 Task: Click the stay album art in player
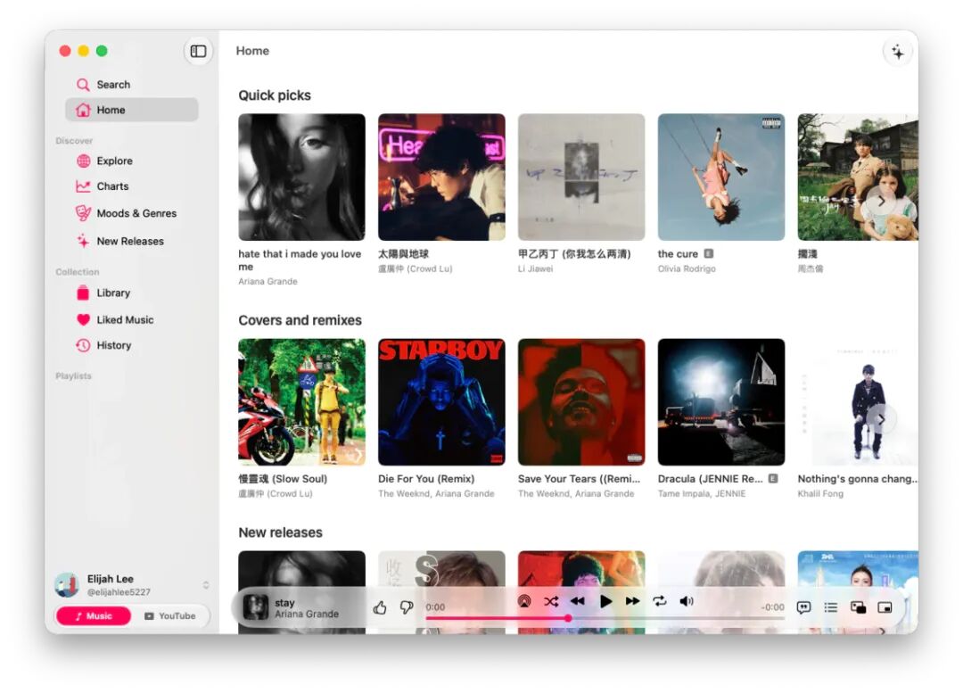pos(256,607)
